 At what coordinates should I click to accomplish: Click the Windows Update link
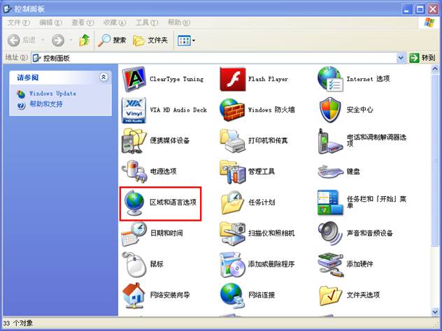coord(52,93)
